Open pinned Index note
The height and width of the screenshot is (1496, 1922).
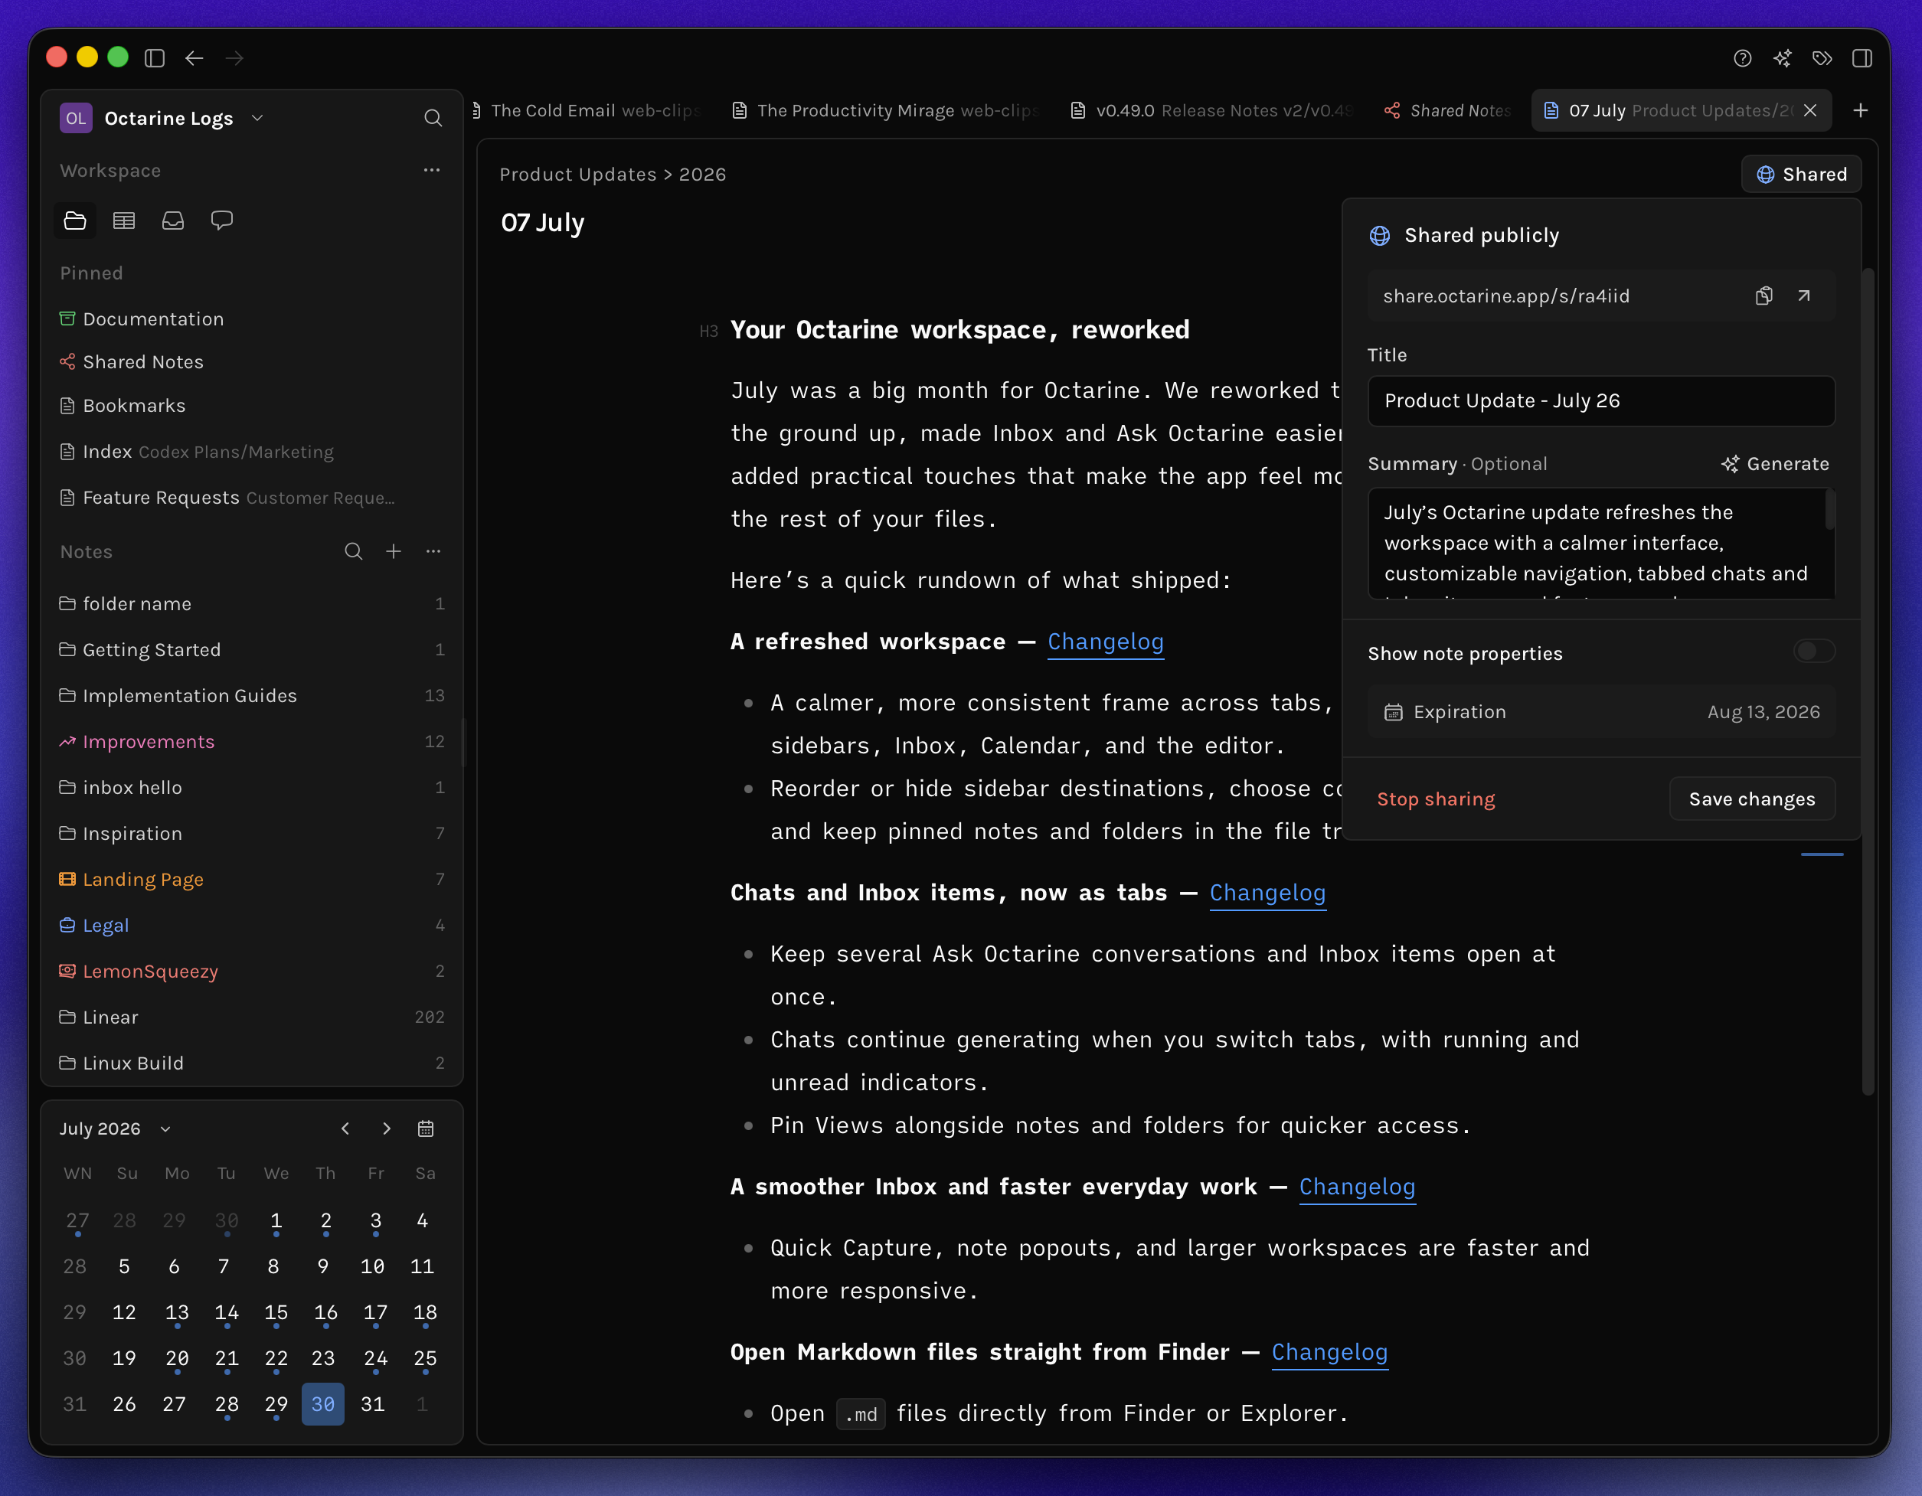pos(252,452)
